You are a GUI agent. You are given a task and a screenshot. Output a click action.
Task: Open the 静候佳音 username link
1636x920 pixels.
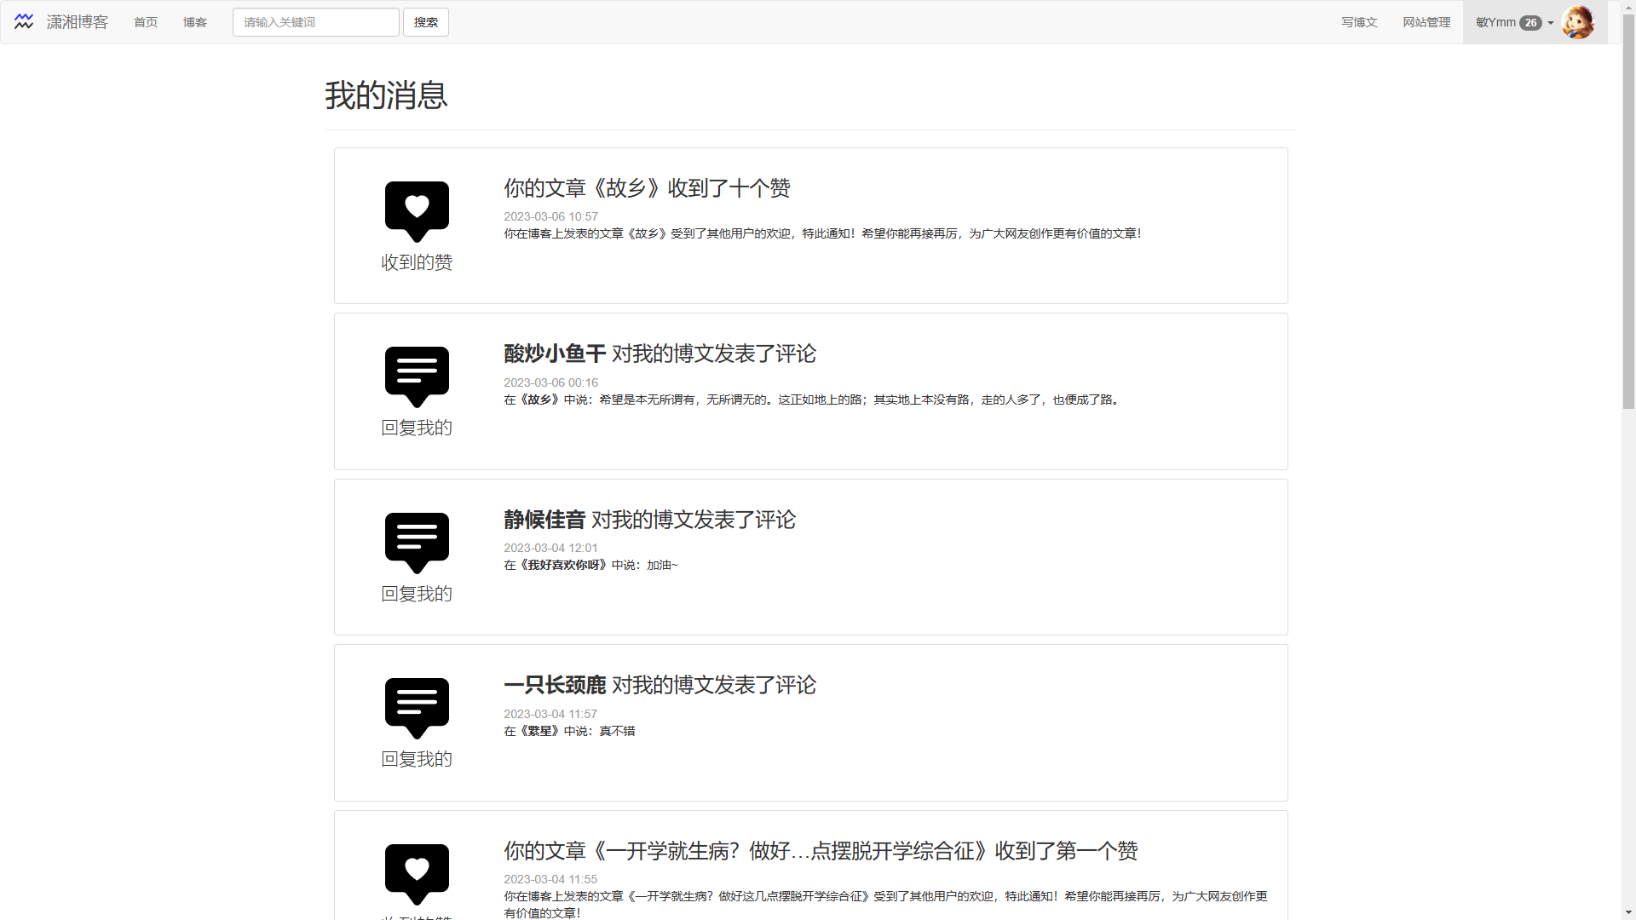coord(544,520)
